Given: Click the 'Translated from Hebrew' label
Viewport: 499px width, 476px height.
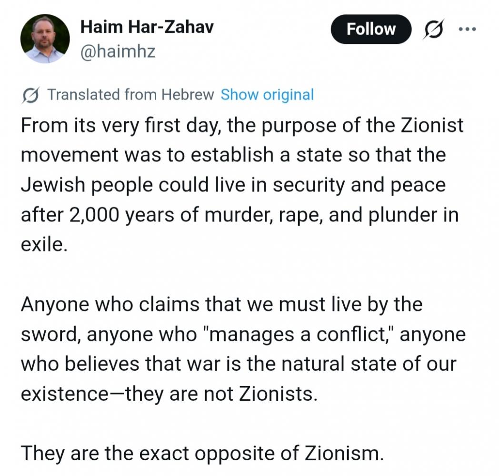Looking at the screenshot, I should click(131, 95).
